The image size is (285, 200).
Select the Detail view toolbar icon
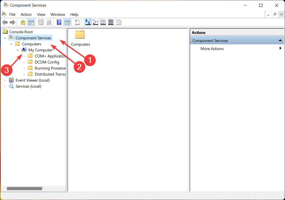click(111, 22)
